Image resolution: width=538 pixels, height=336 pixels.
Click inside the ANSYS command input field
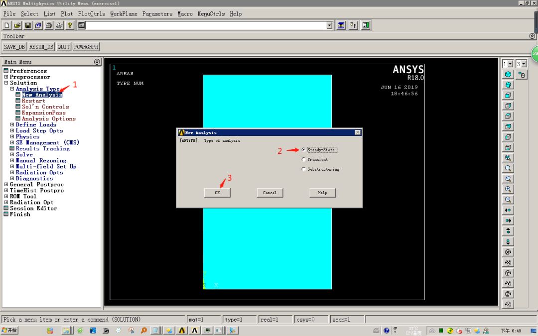[199, 25]
